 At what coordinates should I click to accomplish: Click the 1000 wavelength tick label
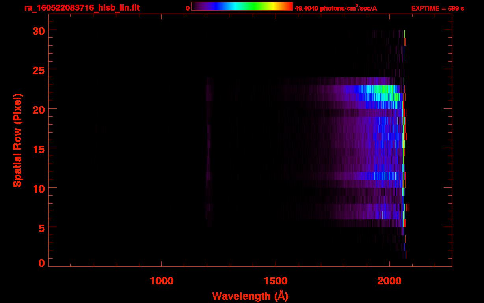point(162,281)
